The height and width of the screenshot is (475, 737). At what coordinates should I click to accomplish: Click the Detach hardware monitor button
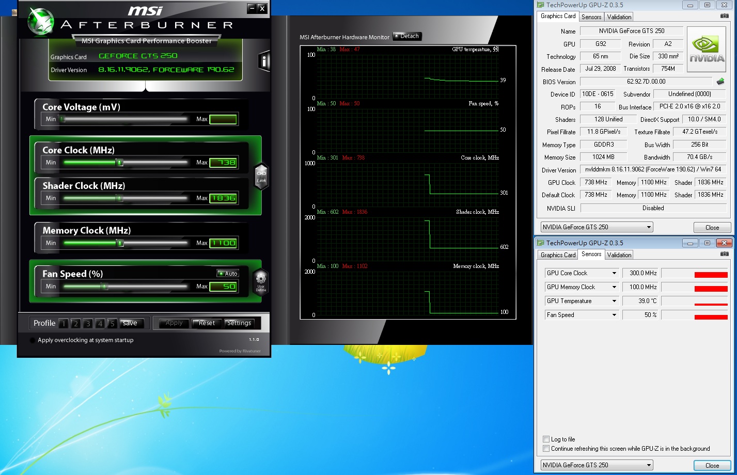tap(407, 36)
